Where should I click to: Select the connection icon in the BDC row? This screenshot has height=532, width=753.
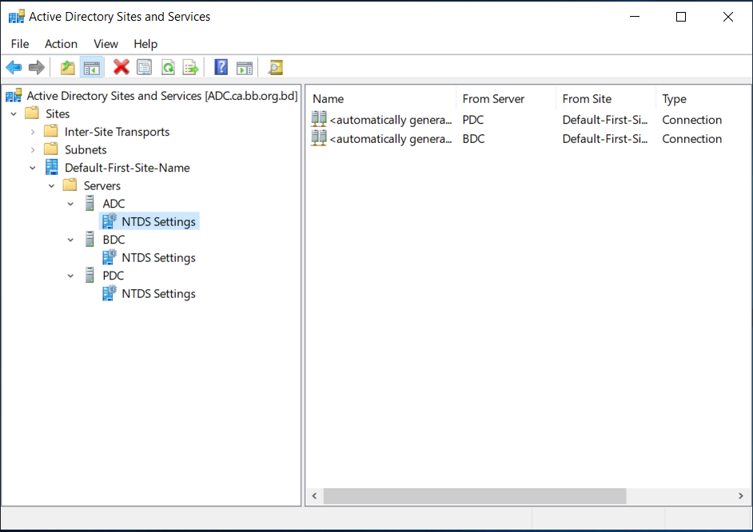tap(319, 138)
